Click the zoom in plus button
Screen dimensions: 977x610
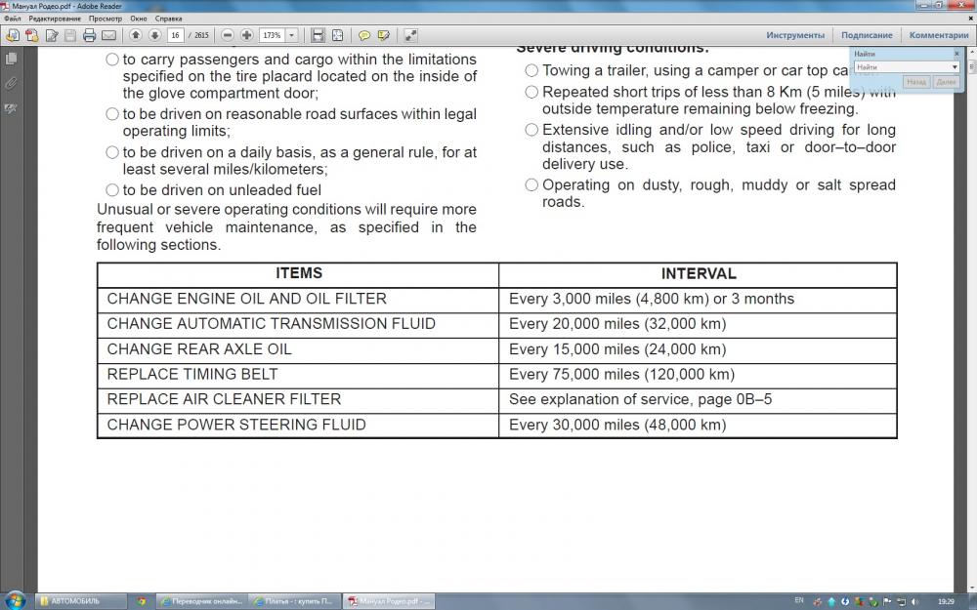pyautogui.click(x=247, y=35)
